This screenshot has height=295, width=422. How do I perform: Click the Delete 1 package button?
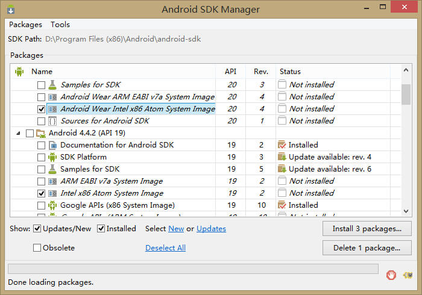point(367,247)
